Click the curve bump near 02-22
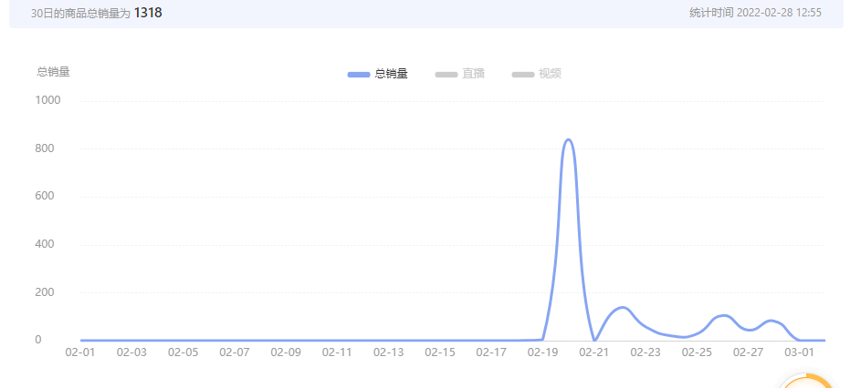This screenshot has height=388, width=850. click(622, 308)
